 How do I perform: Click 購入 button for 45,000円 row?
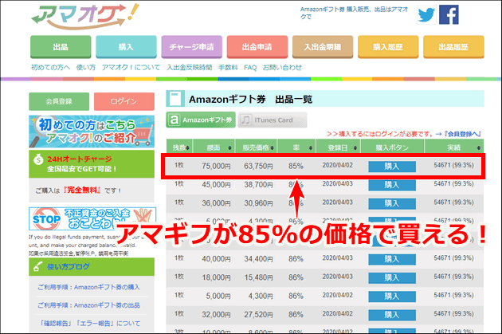[392, 185]
